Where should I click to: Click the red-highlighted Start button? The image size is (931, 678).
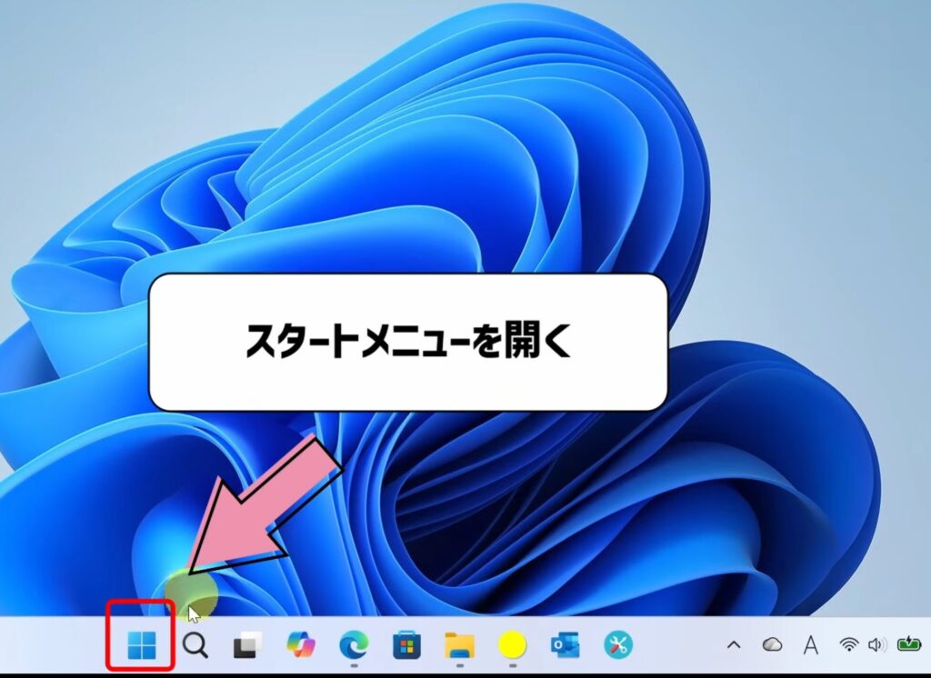144,645
